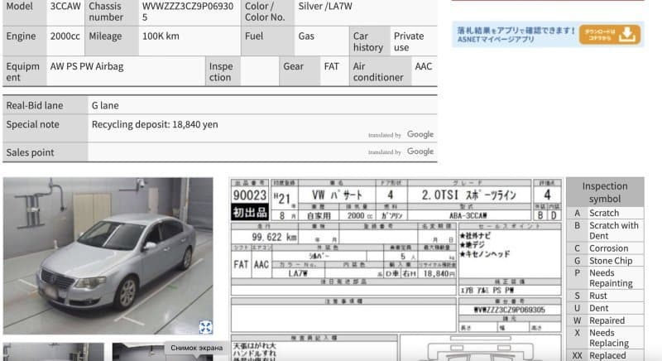Click the '99.622 km' odometer on auction sheet

pyautogui.click(x=274, y=237)
